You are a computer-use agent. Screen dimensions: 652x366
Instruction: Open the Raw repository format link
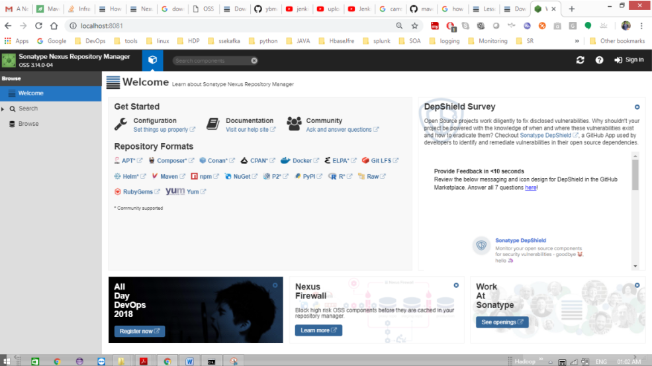373,176
